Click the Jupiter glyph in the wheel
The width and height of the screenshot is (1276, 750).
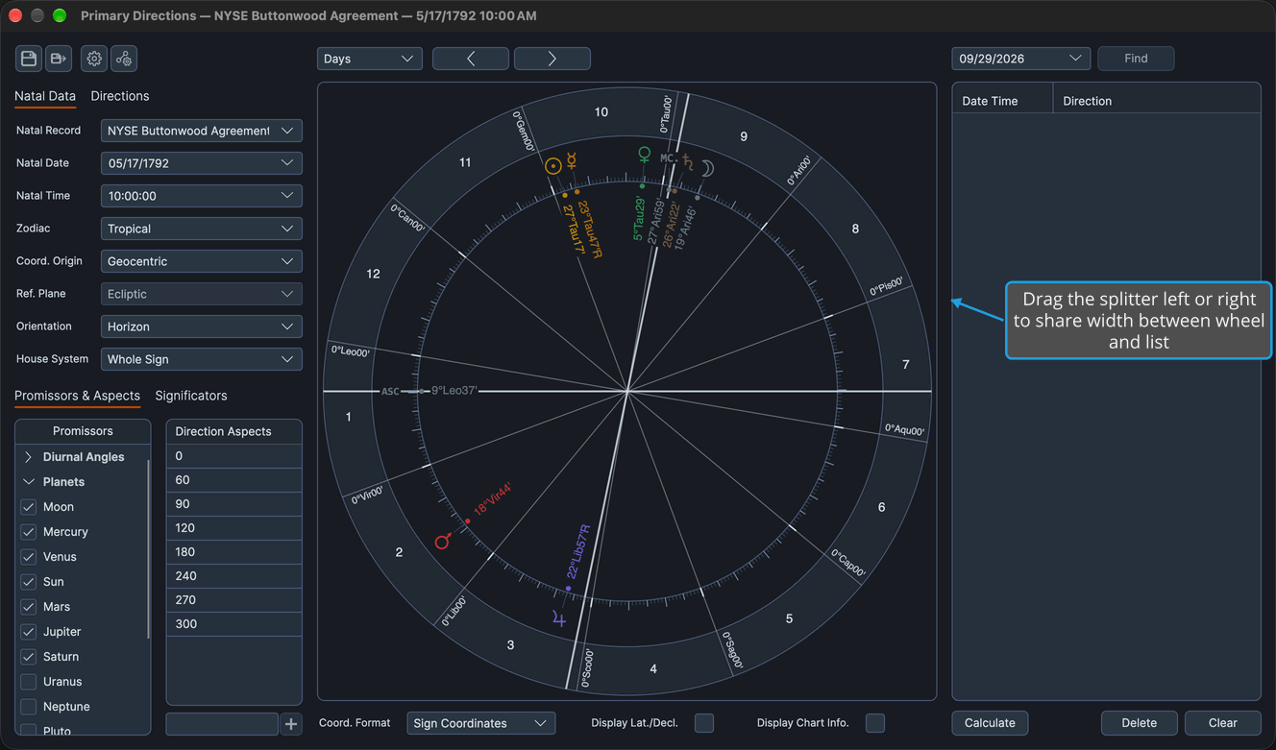[x=559, y=619]
